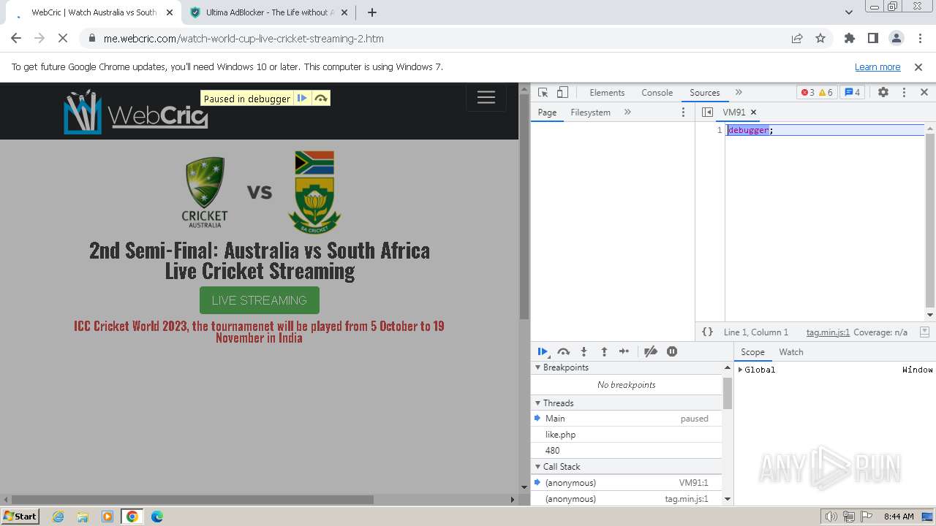Viewport: 936px width, 526px height.
Task: Open the Chrome profile avatar
Action: click(896, 38)
